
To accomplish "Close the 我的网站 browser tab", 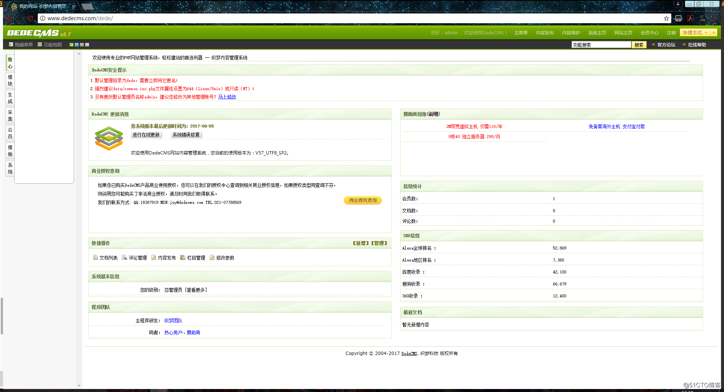I will pyautogui.click(x=74, y=6).
